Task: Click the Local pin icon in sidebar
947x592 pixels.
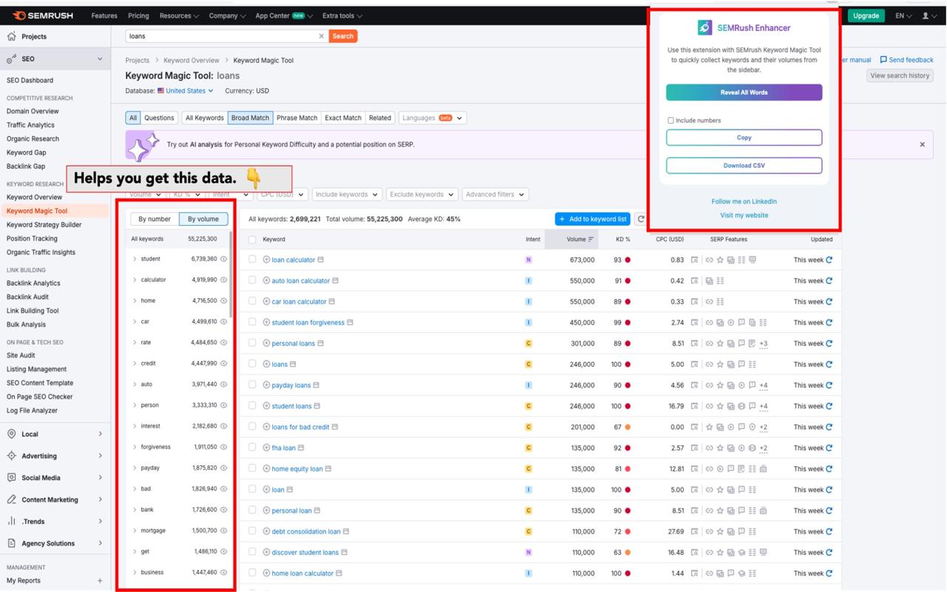Action: point(12,434)
